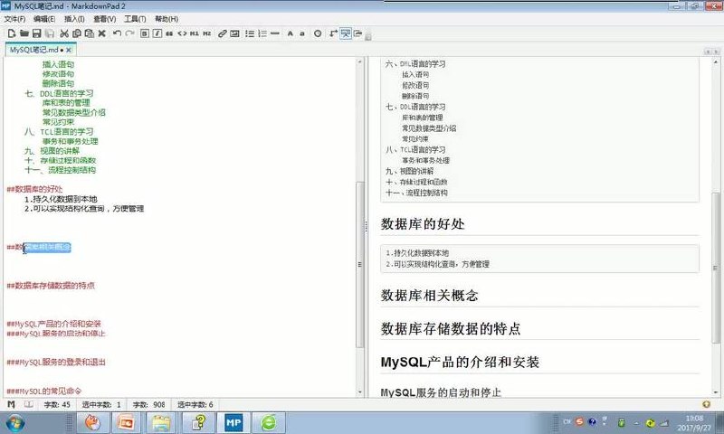Open the 帮助(H) menu
Viewport: 724px width, 434px height.
[167, 19]
